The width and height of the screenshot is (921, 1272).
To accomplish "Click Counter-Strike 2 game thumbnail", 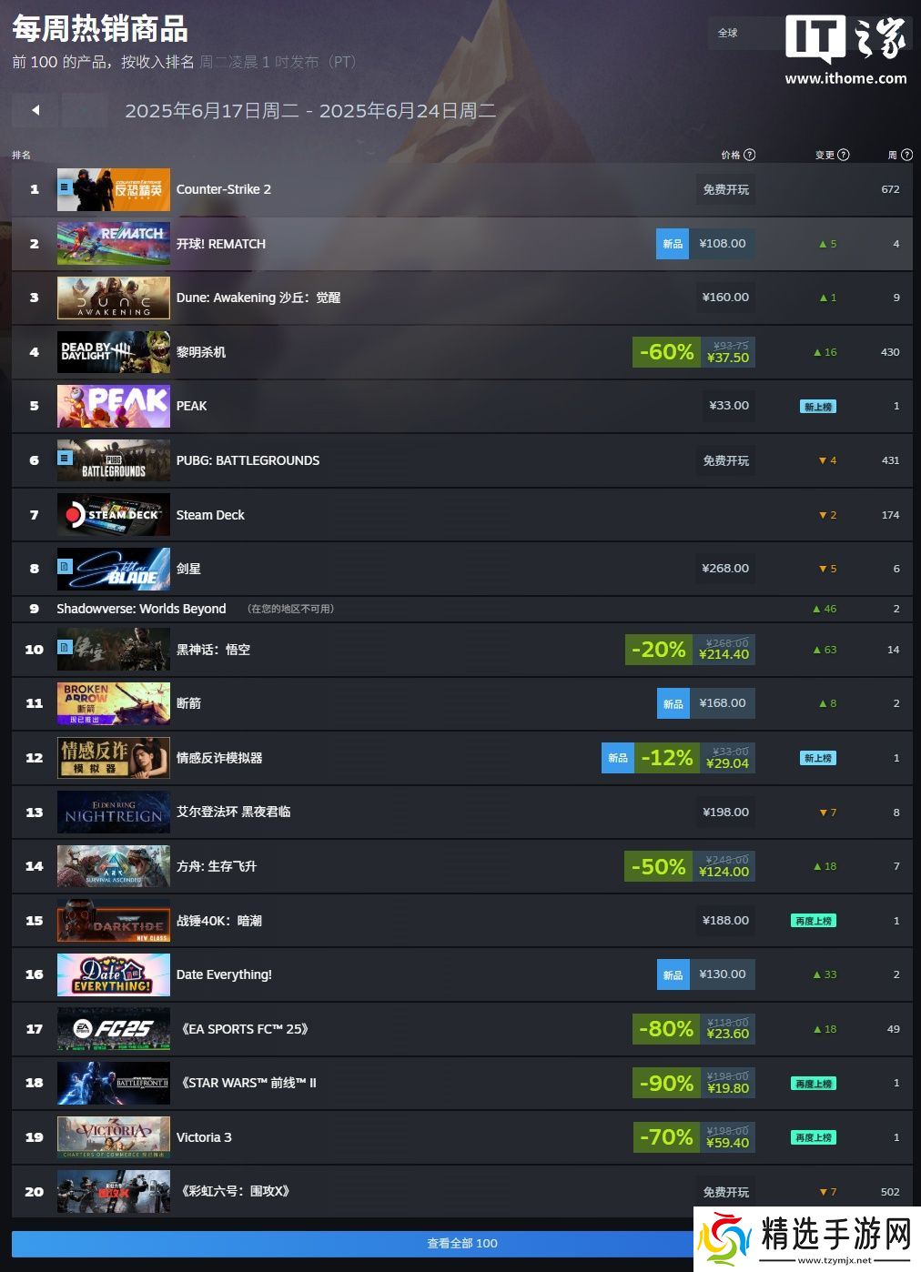I will click(114, 189).
